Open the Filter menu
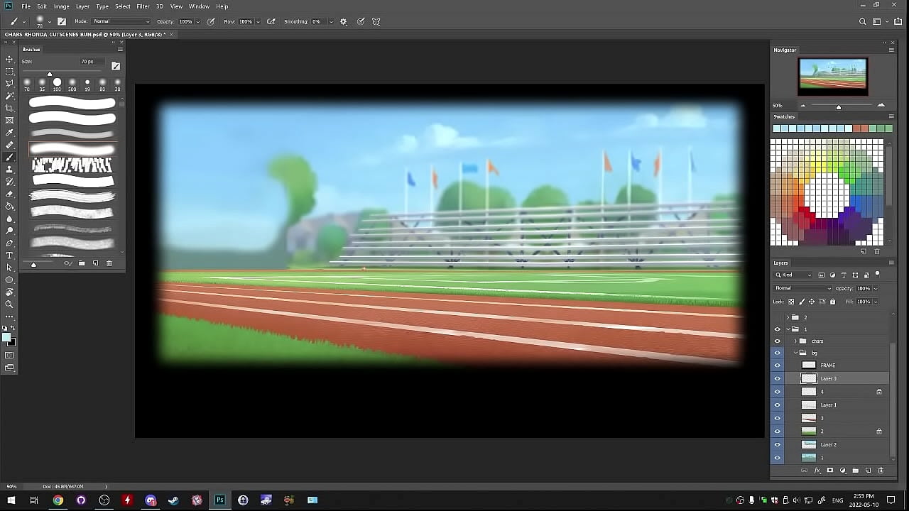This screenshot has height=511, width=909. (x=143, y=6)
